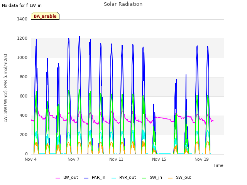The width and height of the screenshot is (247, 185).
Task: Click the 400 y-axis tick label
Action: 24,116
